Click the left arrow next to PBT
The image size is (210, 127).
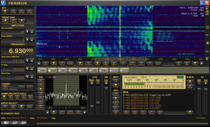click(47, 113)
